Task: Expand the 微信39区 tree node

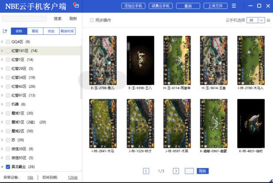Action: [2, 149]
